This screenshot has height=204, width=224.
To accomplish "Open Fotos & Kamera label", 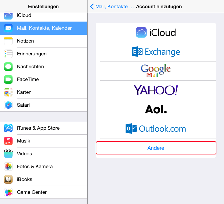I will [x=35, y=166].
